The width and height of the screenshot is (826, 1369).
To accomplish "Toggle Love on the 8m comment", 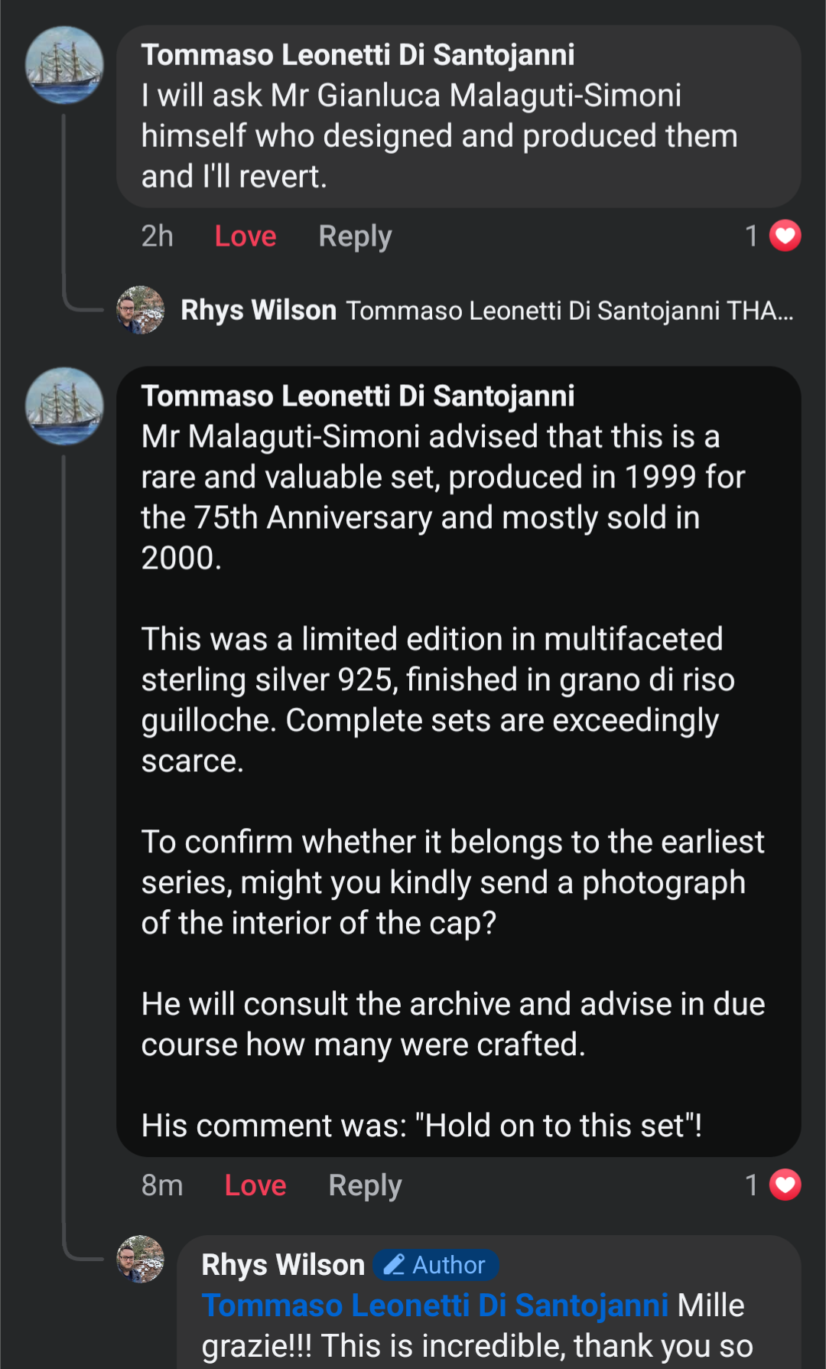I will (255, 1185).
